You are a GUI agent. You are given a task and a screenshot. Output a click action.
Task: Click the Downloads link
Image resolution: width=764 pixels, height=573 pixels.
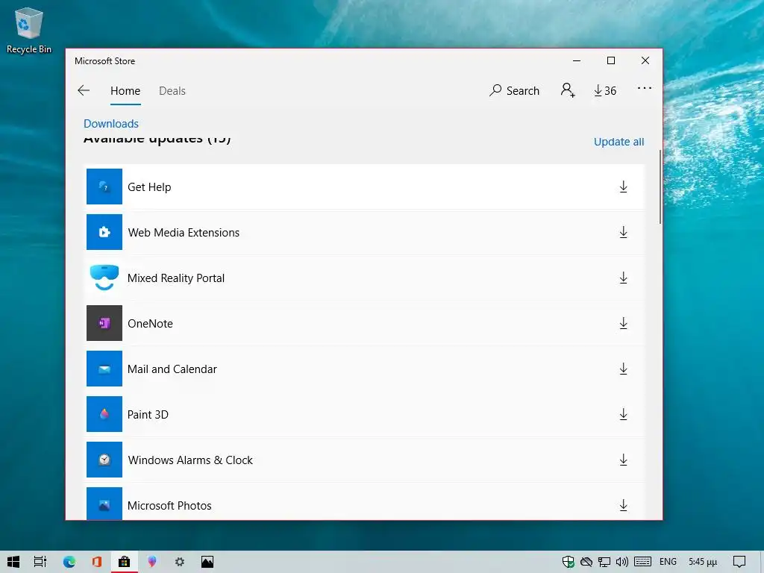pyautogui.click(x=111, y=124)
